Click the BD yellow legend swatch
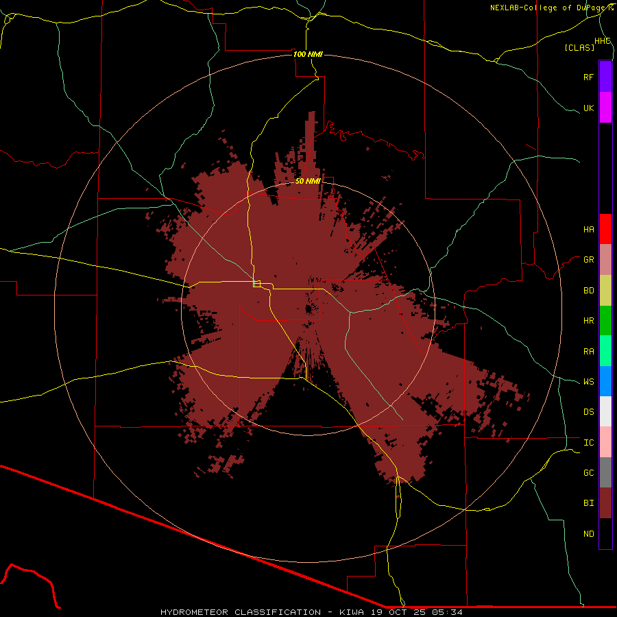This screenshot has height=617, width=617. [605, 291]
